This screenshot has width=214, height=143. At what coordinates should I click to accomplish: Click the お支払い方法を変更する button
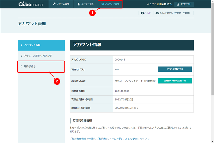[x=175, y=81]
